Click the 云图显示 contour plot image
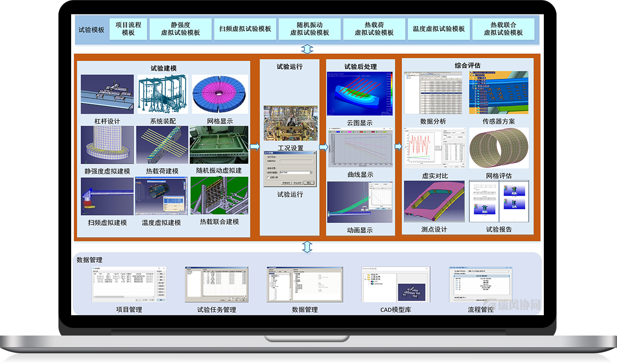 [x=360, y=94]
